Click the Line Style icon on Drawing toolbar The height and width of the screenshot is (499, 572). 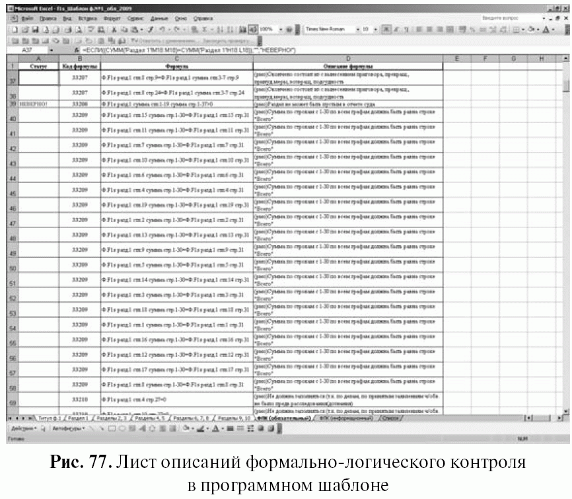[230, 428]
